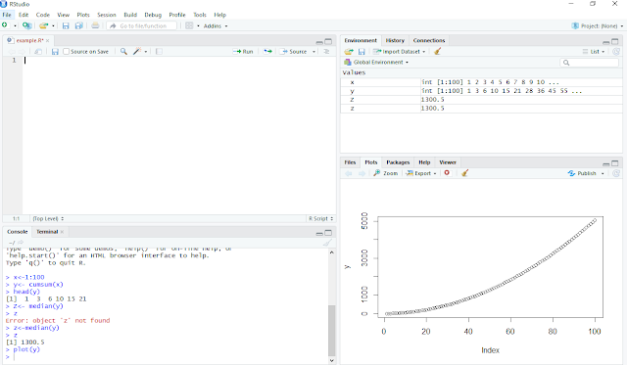Open the New File dropdown arrow
The image size is (627, 365).
coord(16,26)
